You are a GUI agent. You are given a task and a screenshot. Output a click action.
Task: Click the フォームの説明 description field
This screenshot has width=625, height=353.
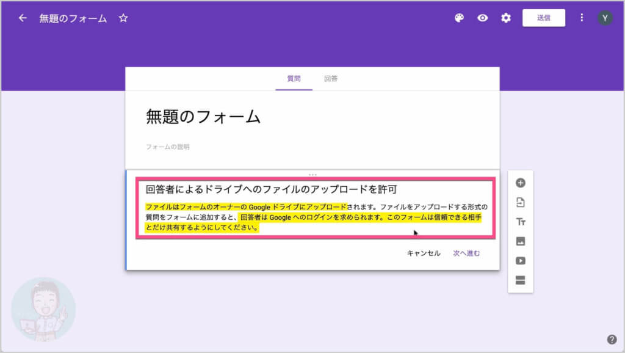(x=168, y=147)
